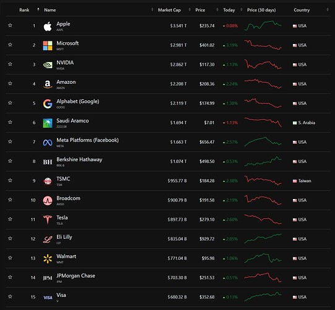
Task: Sort the table by Price column
Action: click(200, 10)
